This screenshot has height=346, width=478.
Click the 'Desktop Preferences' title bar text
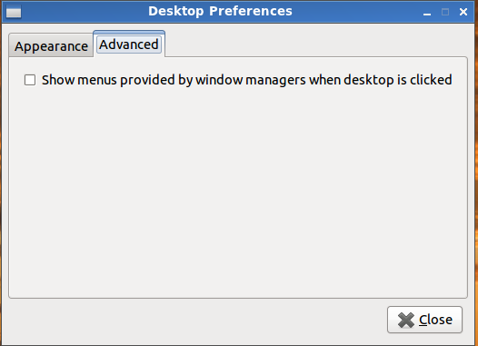pos(220,11)
